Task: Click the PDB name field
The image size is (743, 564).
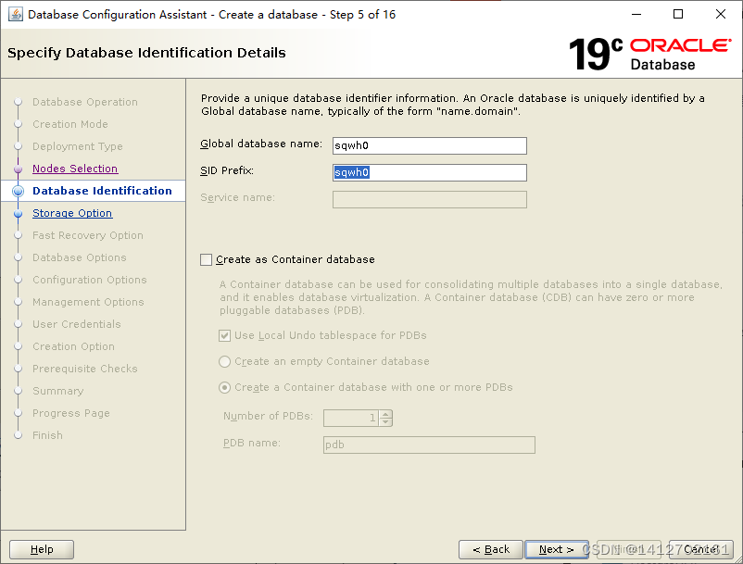Action: [x=429, y=445]
